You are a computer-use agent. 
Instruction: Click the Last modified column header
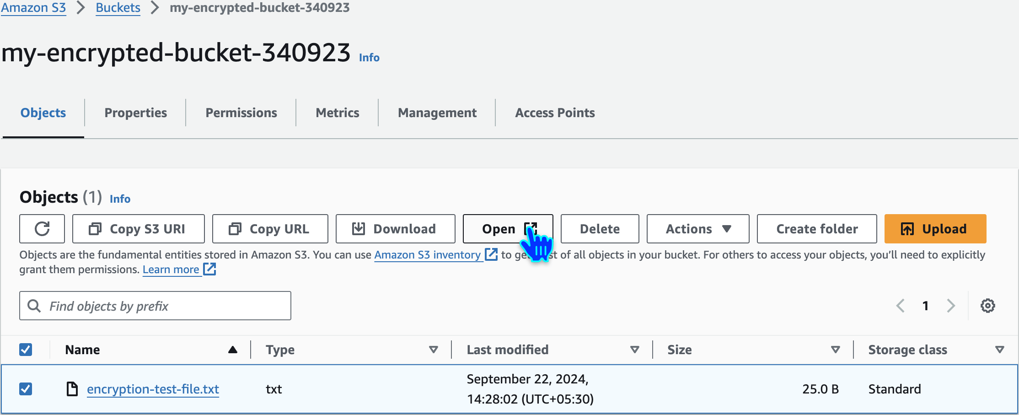point(508,350)
